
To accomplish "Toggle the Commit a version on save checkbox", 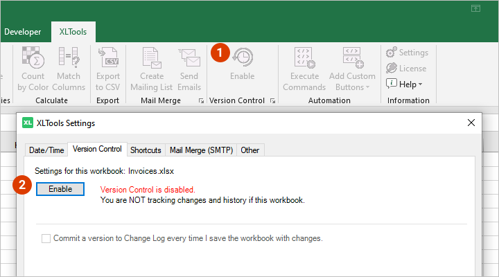I will (46, 238).
